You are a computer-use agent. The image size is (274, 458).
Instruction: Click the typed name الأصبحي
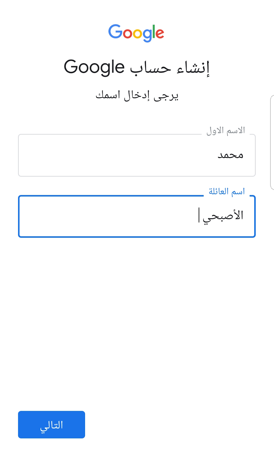click(x=223, y=216)
